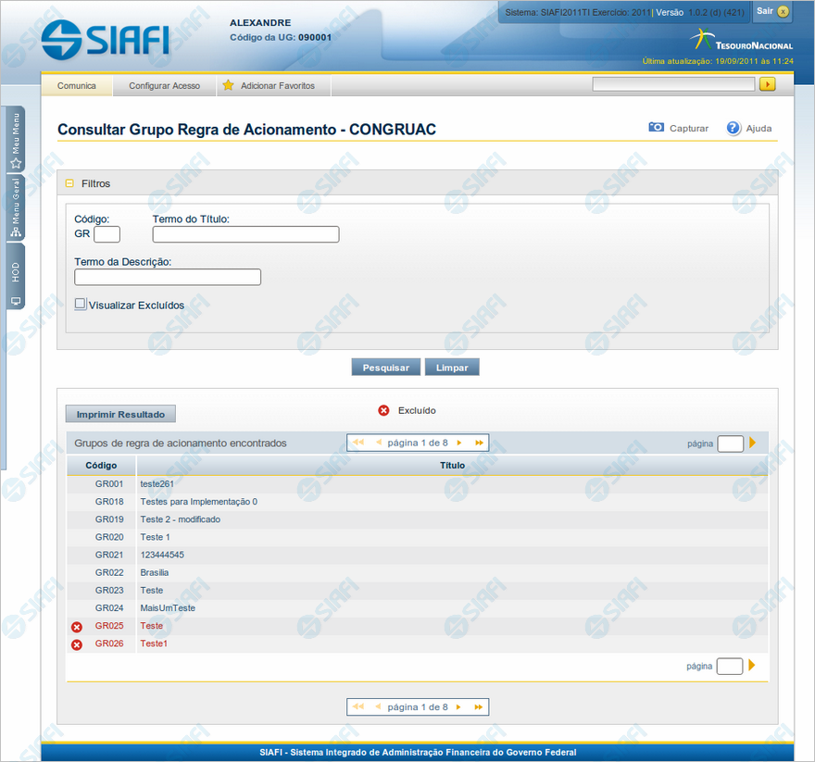Viewport: 815px width, 762px height.
Task: Click the Termo do Título input field
Action: pyautogui.click(x=245, y=234)
